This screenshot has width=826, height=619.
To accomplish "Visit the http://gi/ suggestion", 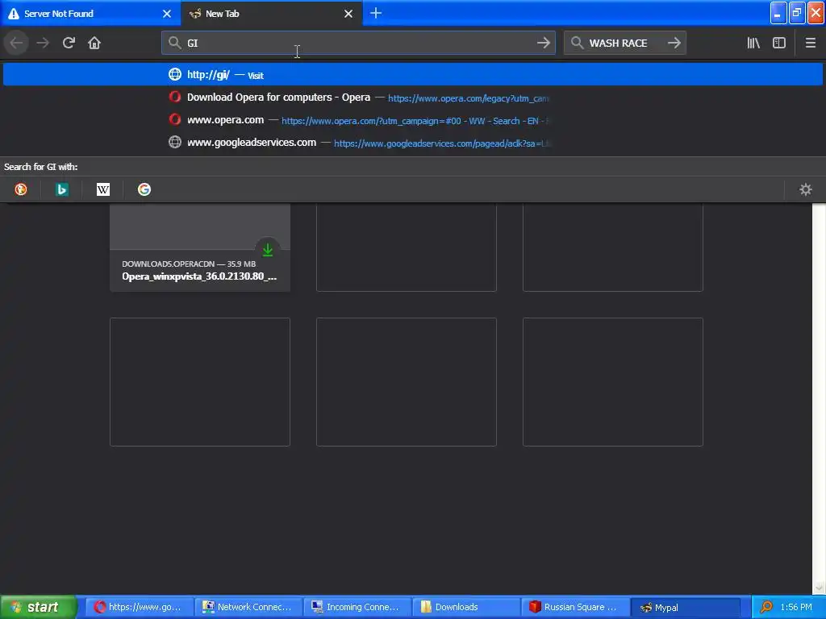I will (x=412, y=75).
